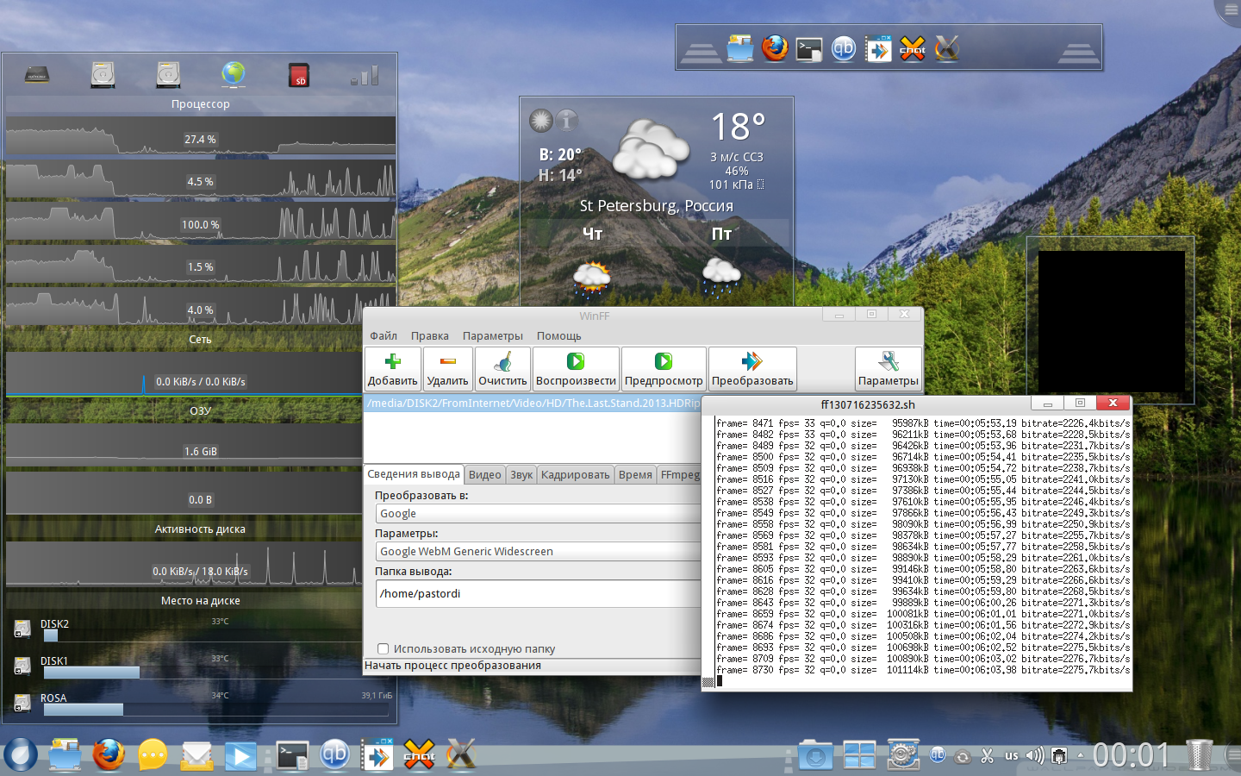
Task: Open the trash bin on the panel
Action: pos(1199,755)
